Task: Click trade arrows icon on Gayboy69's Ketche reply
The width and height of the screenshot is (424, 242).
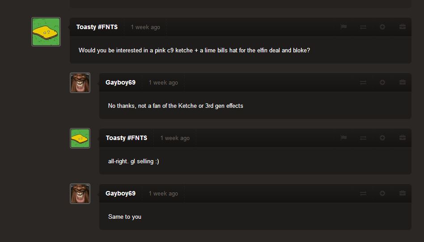Action: click(363, 82)
